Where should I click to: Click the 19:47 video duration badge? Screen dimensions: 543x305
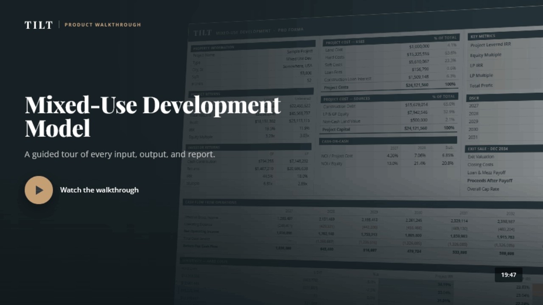[x=509, y=275]
